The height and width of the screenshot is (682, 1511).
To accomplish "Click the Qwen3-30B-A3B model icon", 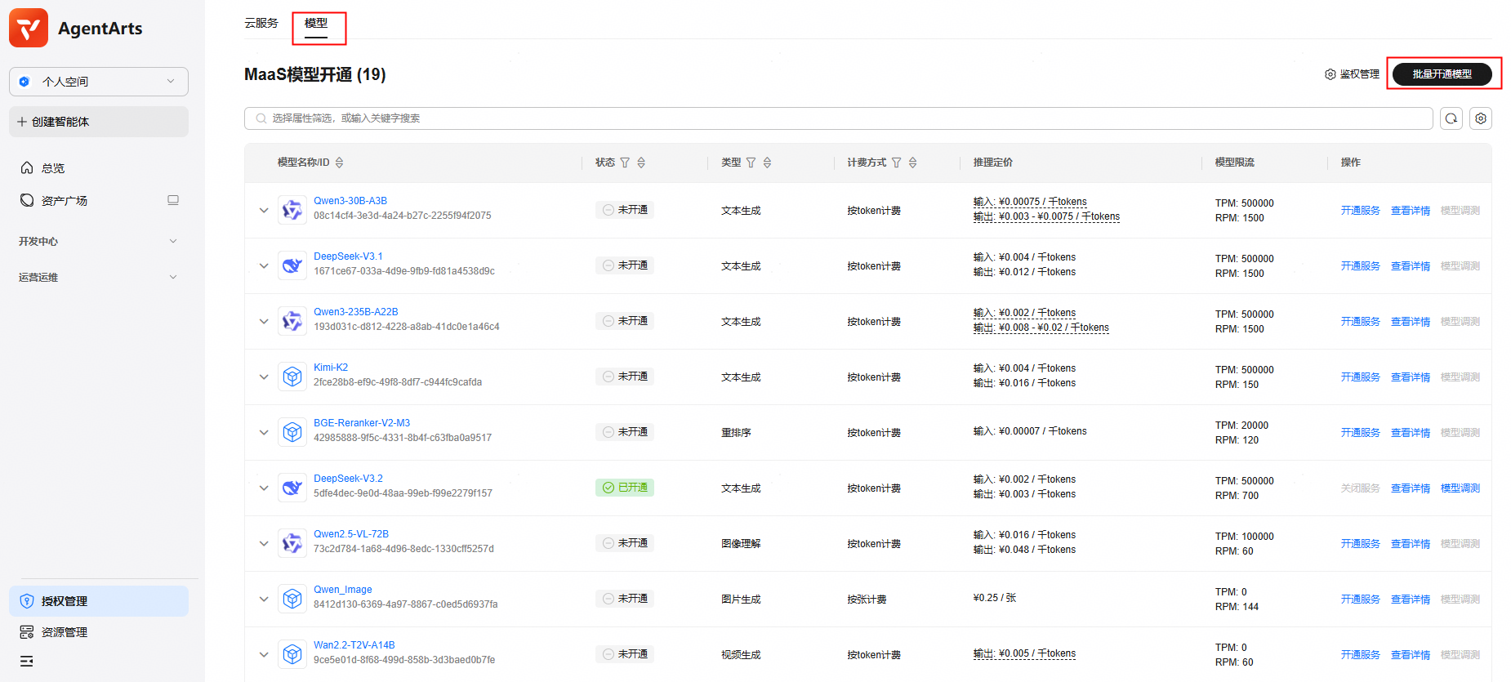I will tap(292, 210).
